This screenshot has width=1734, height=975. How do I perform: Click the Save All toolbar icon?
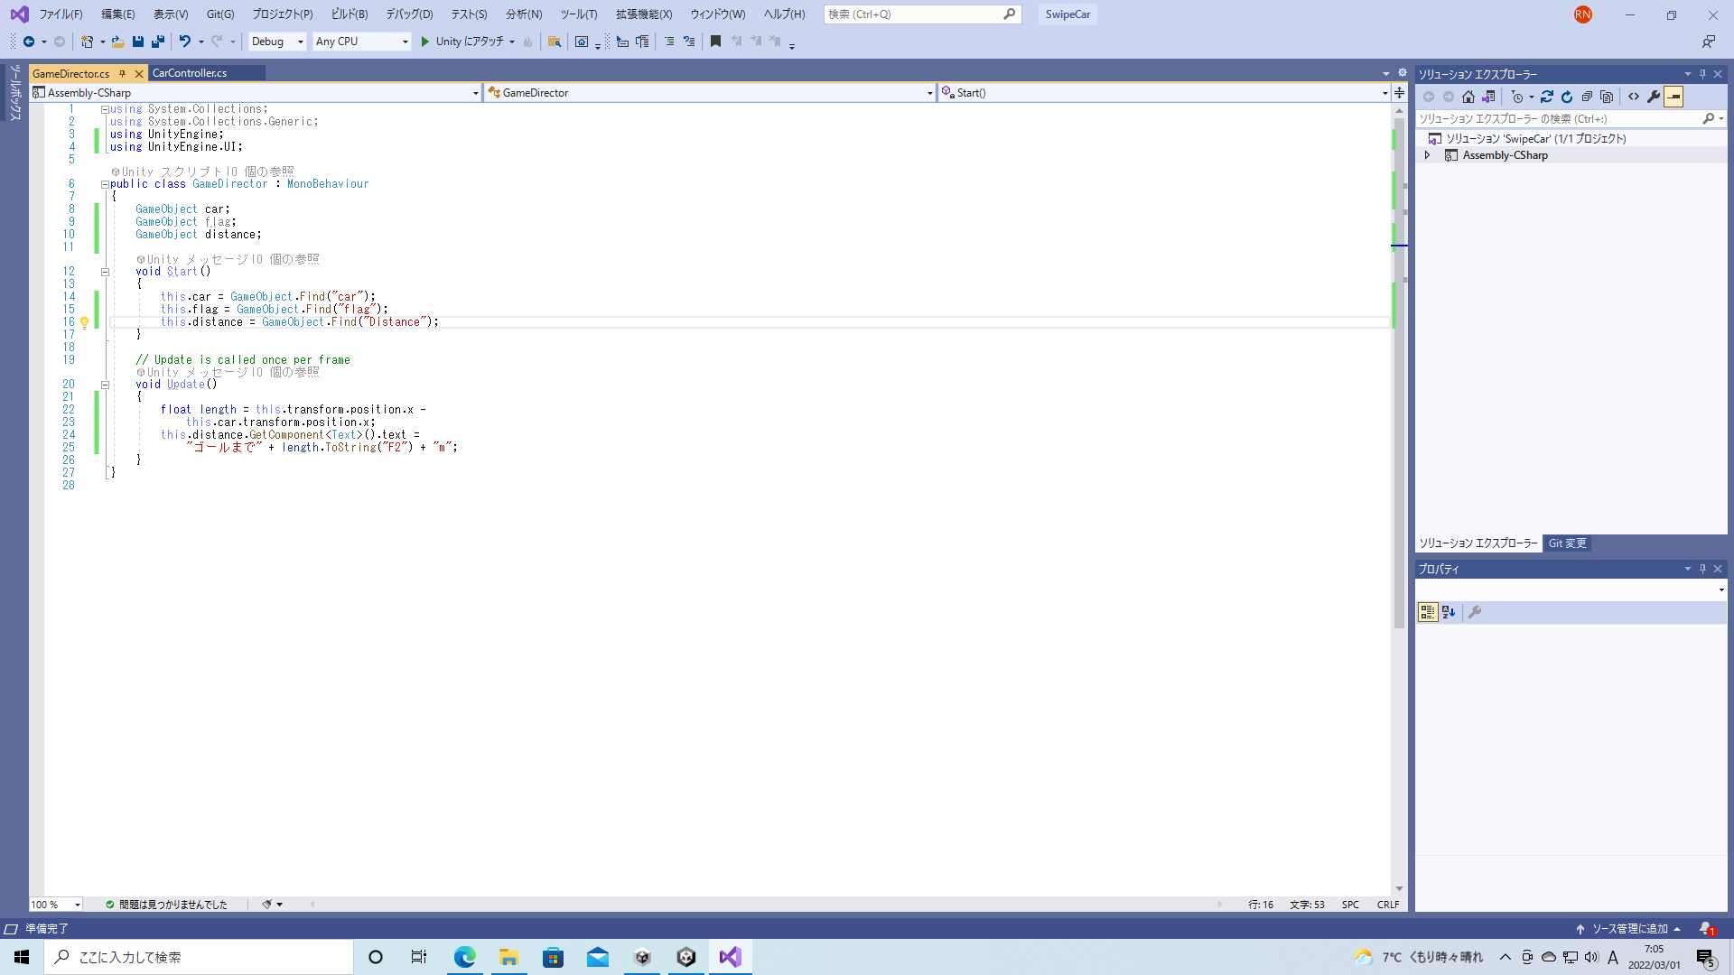point(158,42)
